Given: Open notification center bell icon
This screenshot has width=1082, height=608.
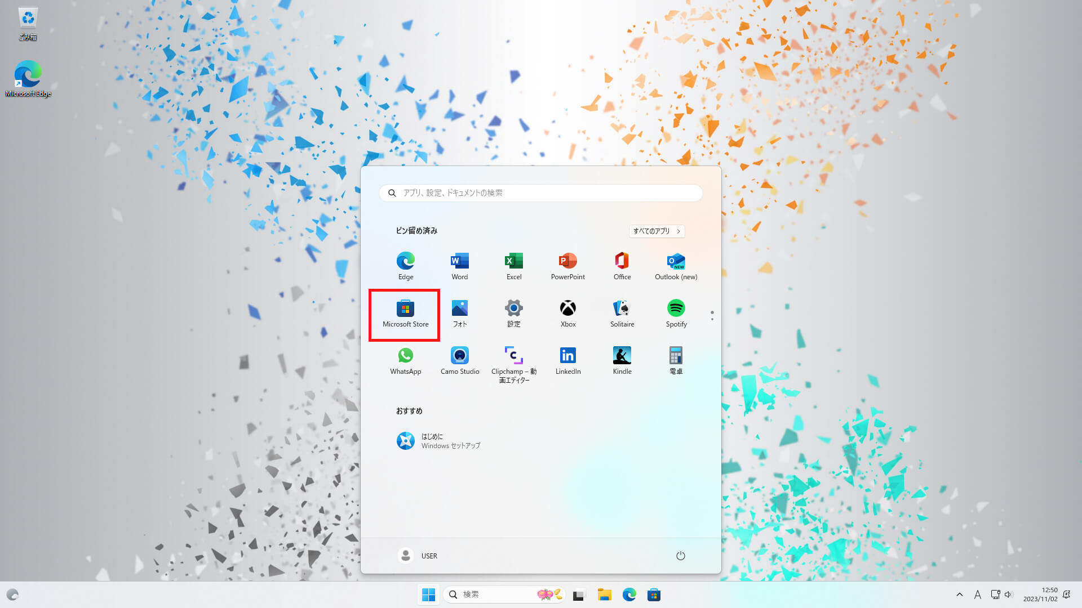Looking at the screenshot, I should 1066,594.
